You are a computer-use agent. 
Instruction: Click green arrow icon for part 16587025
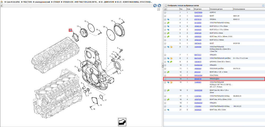tap(168, 99)
